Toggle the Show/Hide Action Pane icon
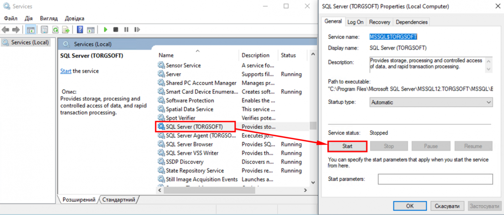 [91, 30]
